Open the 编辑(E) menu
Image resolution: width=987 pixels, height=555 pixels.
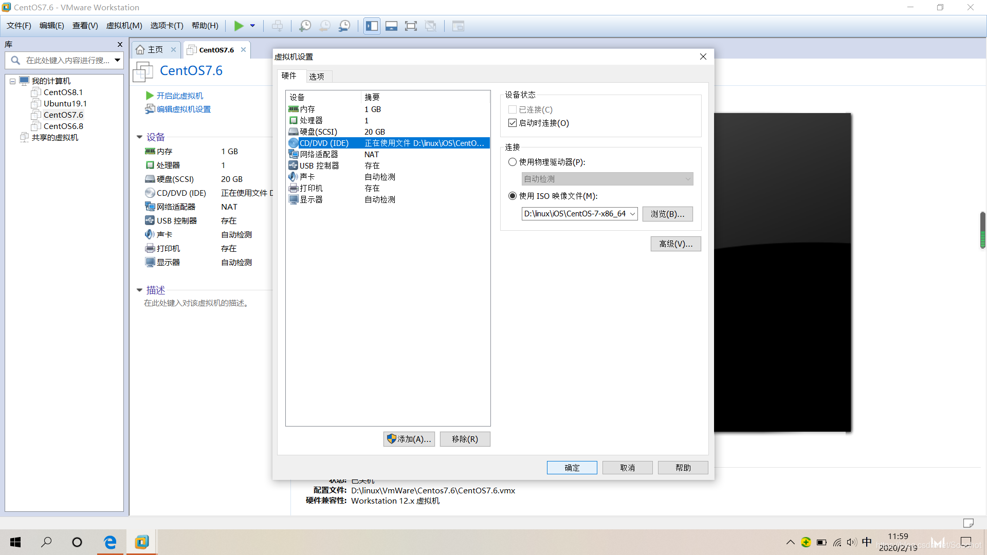pyautogui.click(x=52, y=26)
